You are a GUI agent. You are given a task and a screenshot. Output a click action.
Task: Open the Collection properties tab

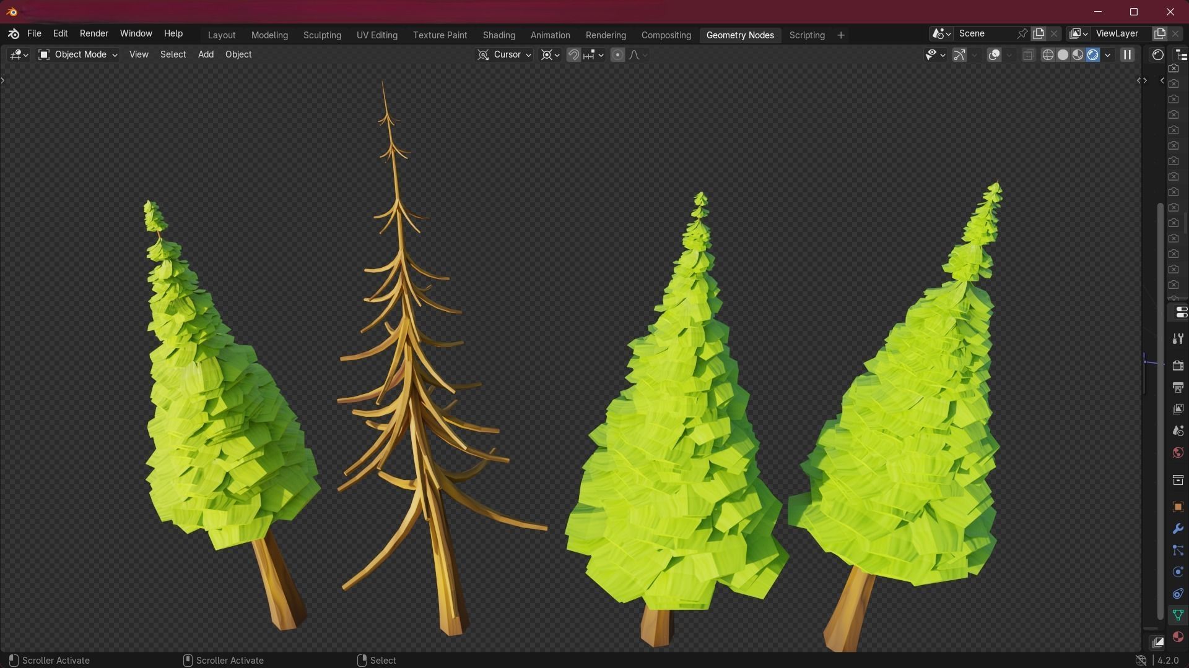tap(1178, 479)
